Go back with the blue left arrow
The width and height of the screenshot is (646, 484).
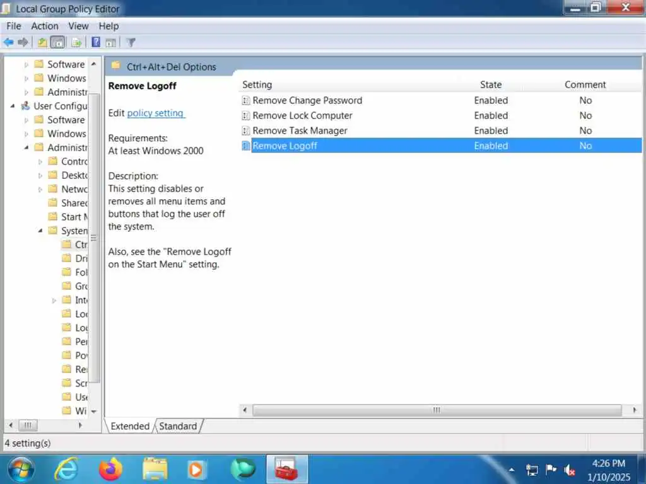coord(9,42)
